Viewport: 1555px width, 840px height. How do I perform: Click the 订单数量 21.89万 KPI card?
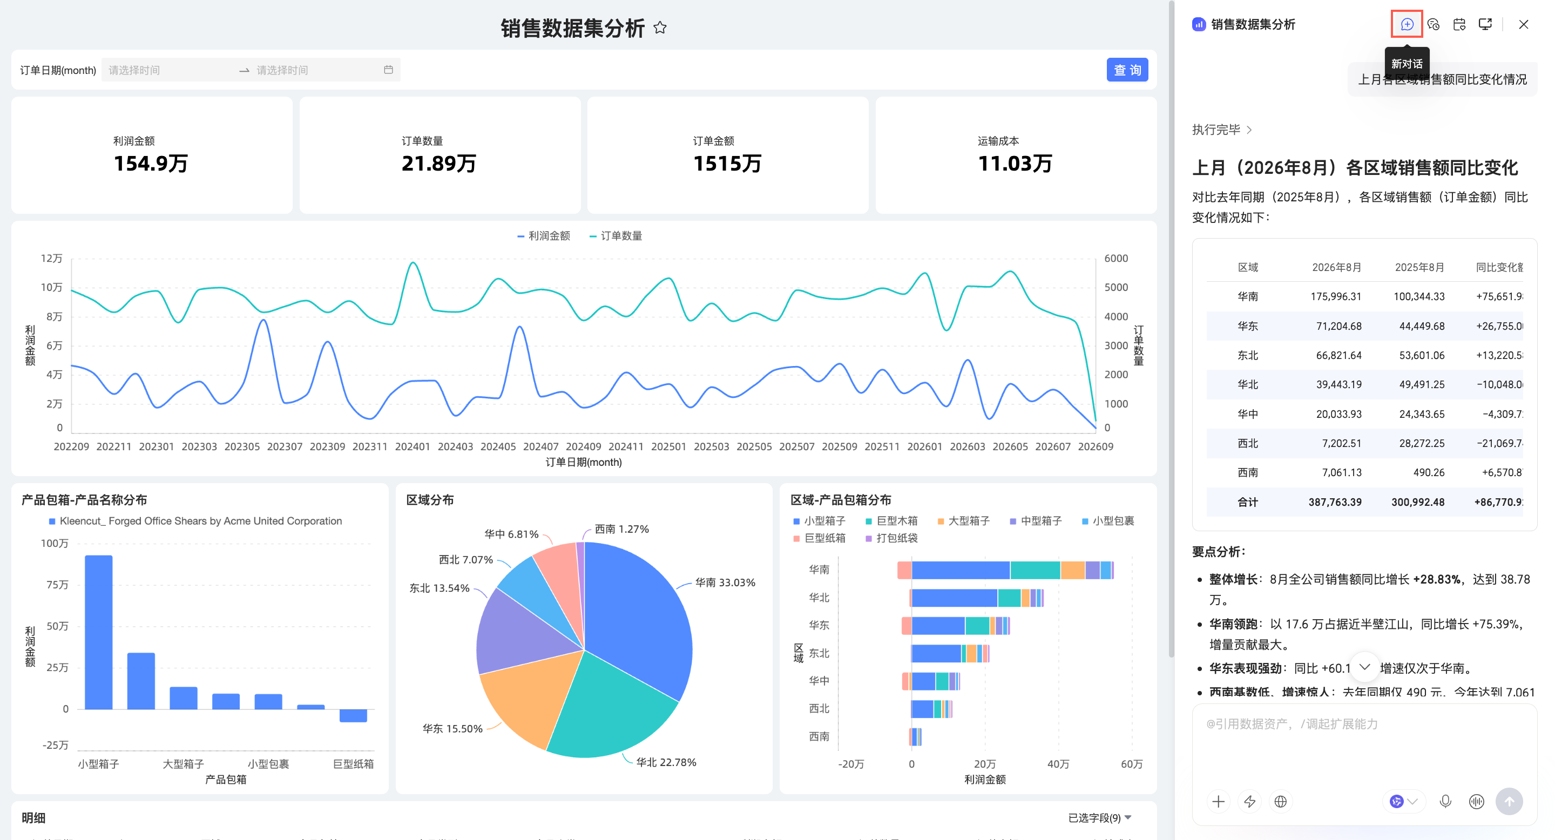click(440, 155)
